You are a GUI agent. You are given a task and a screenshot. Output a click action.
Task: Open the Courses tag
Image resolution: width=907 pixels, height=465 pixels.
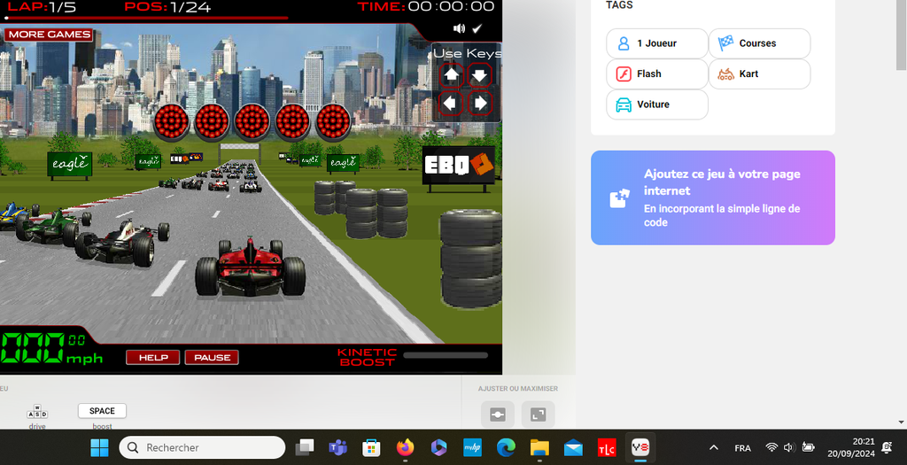point(758,43)
